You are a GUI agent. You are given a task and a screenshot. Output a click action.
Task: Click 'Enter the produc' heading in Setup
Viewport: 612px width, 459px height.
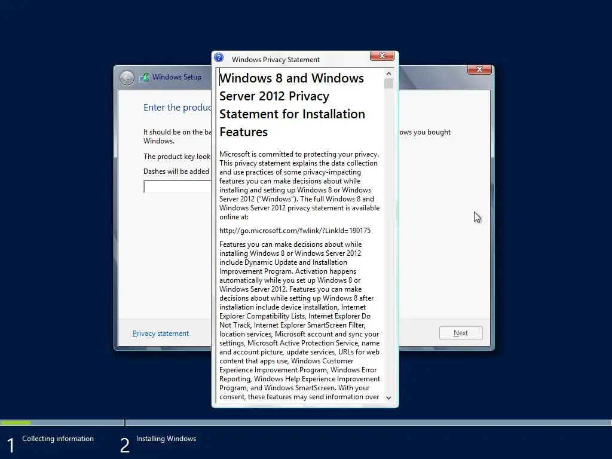coord(178,108)
